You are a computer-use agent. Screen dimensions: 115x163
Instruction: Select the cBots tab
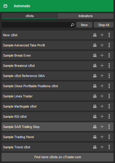coord(30,16)
